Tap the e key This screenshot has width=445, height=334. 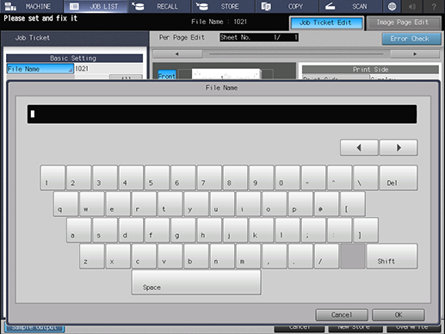coord(118,204)
